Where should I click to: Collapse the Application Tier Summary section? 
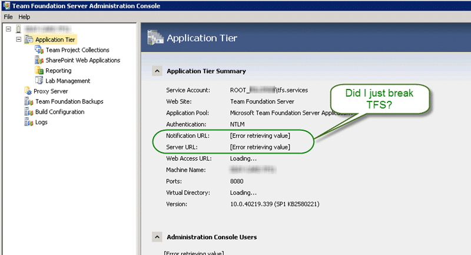click(x=157, y=71)
